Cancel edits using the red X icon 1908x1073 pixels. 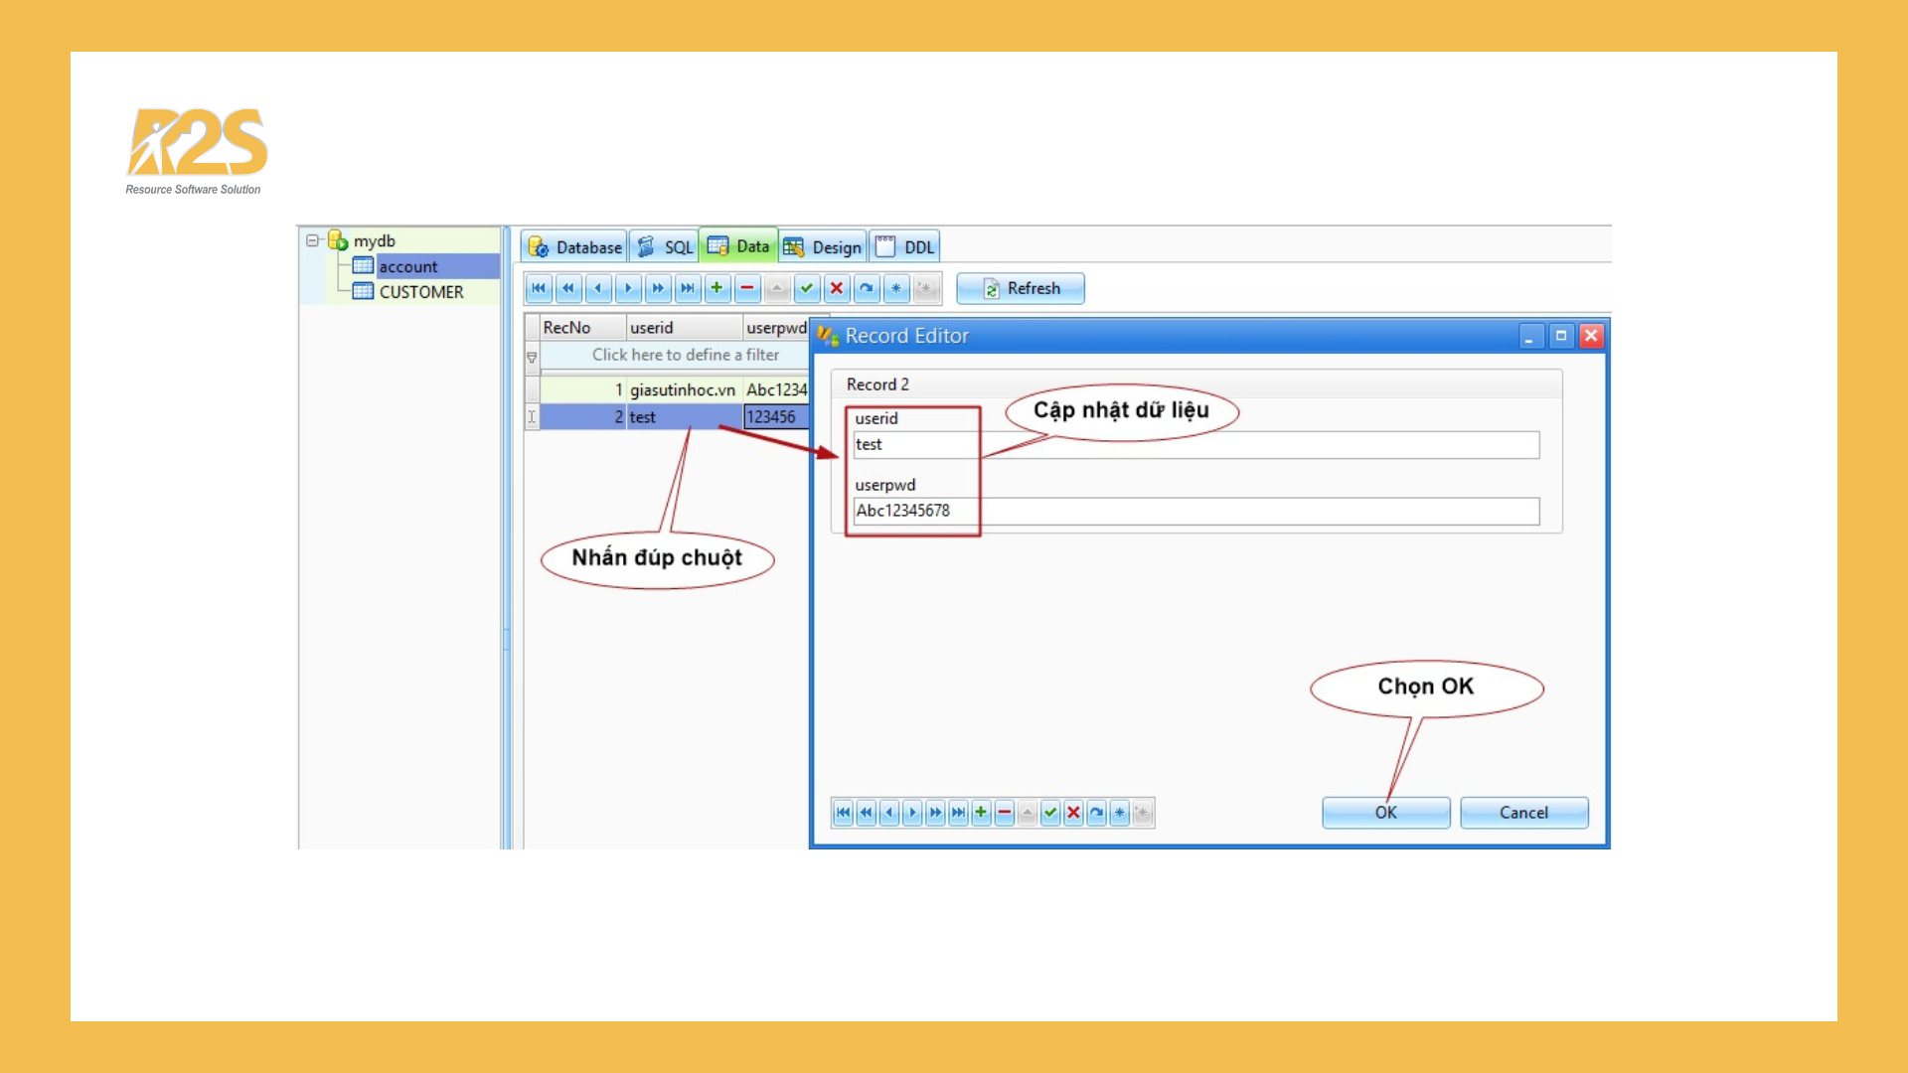pyautogui.click(x=837, y=288)
